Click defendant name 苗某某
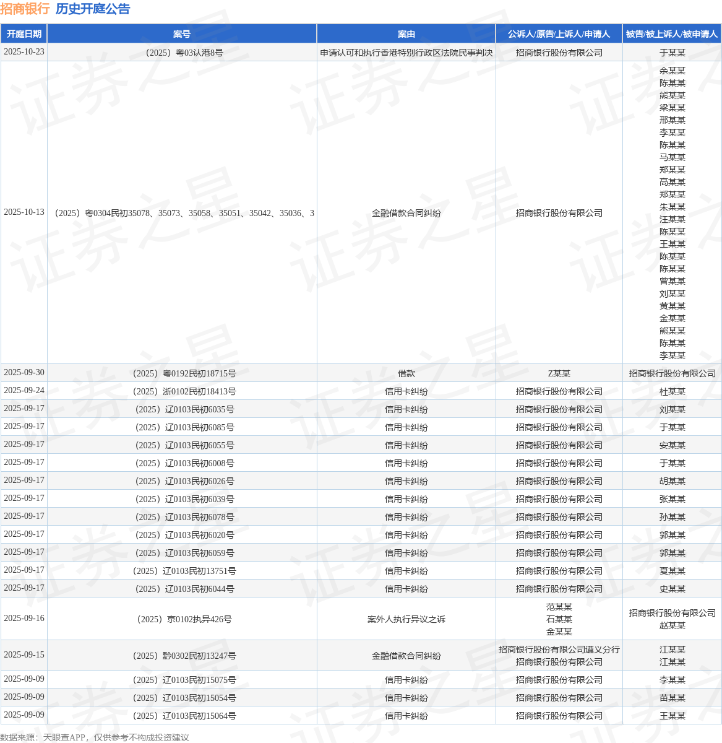The width and height of the screenshot is (722, 743). pyautogui.click(x=673, y=698)
